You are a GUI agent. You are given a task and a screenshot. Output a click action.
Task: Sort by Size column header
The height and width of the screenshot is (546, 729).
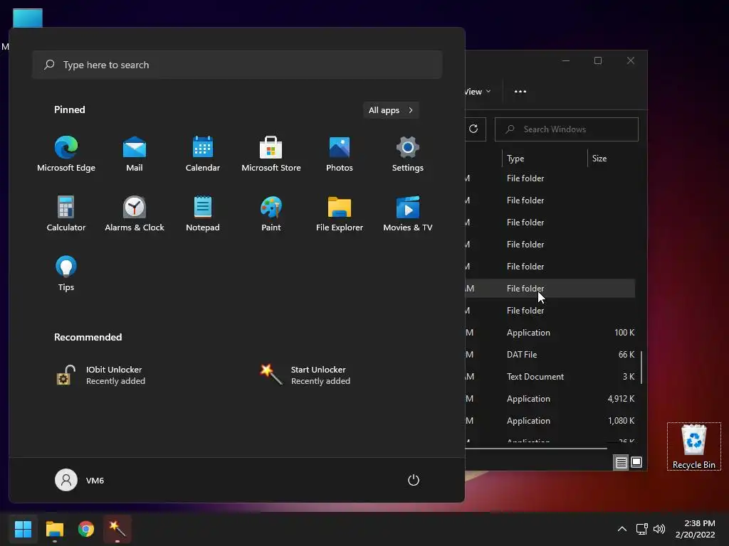612,159
